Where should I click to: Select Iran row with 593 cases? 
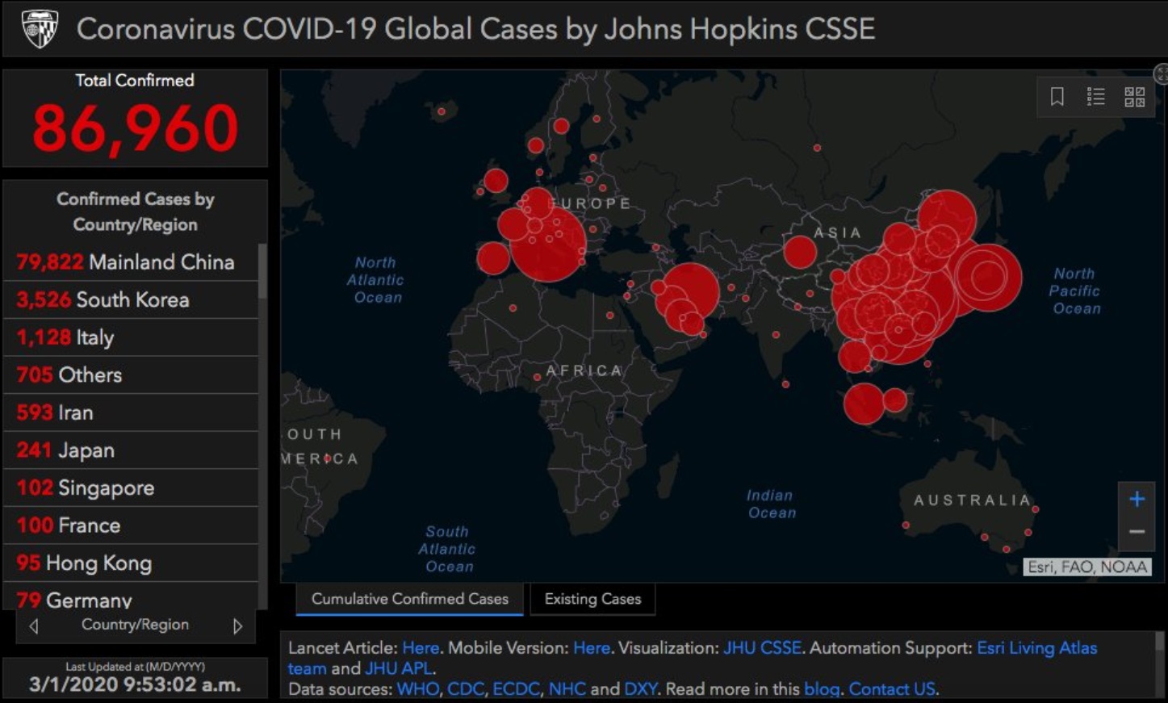pyautogui.click(x=131, y=412)
